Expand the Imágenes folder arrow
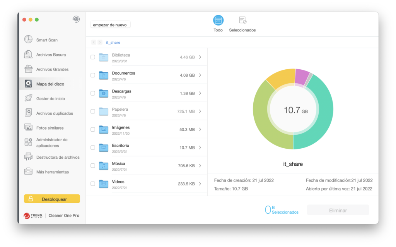396x247 pixels. (200, 129)
